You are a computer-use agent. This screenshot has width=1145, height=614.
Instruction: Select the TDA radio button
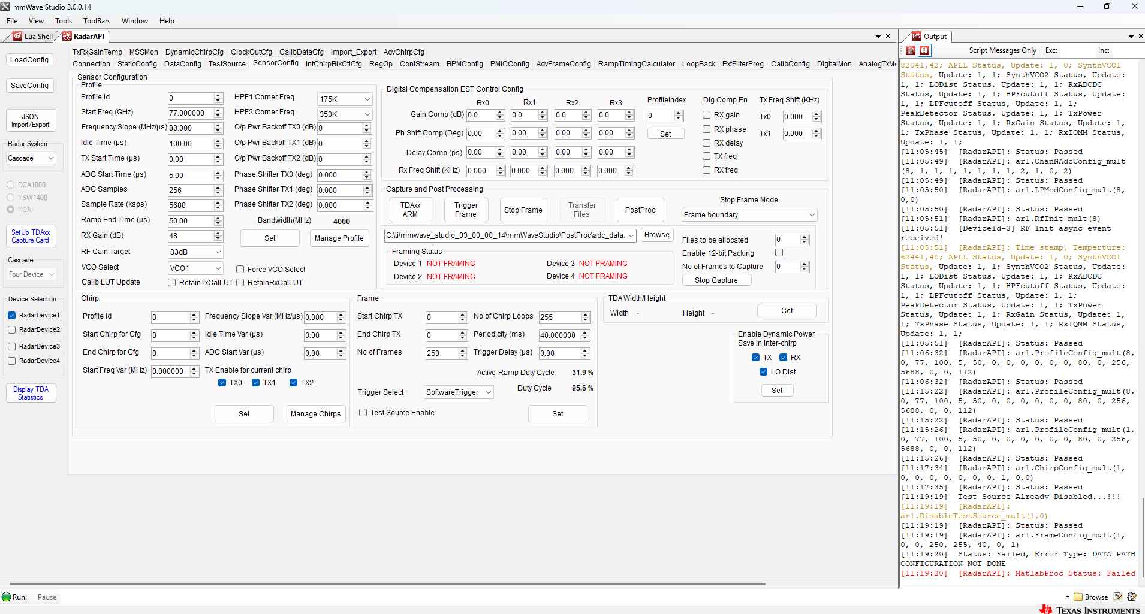10,210
